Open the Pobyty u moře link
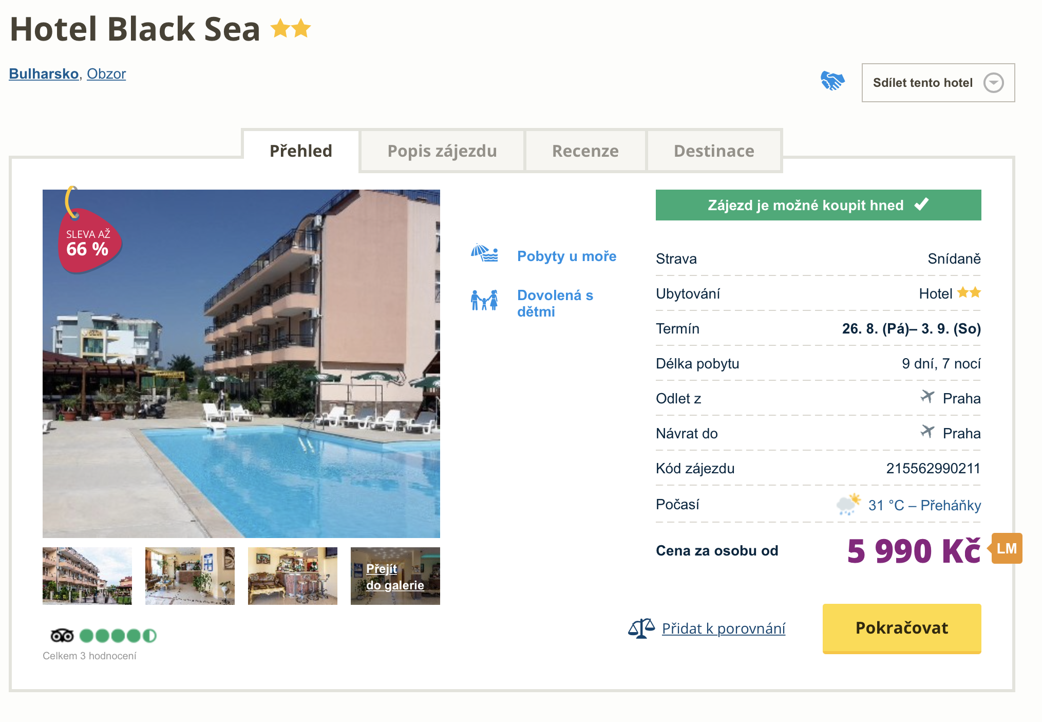 click(x=566, y=256)
